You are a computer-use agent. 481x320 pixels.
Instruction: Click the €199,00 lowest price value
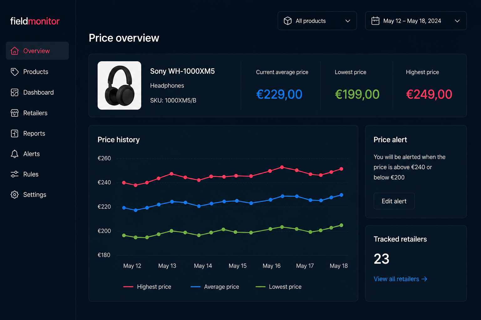[x=357, y=94]
